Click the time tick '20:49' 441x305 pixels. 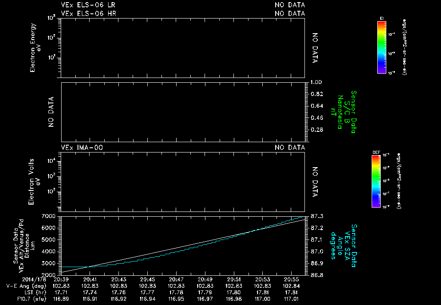[x=205, y=280]
